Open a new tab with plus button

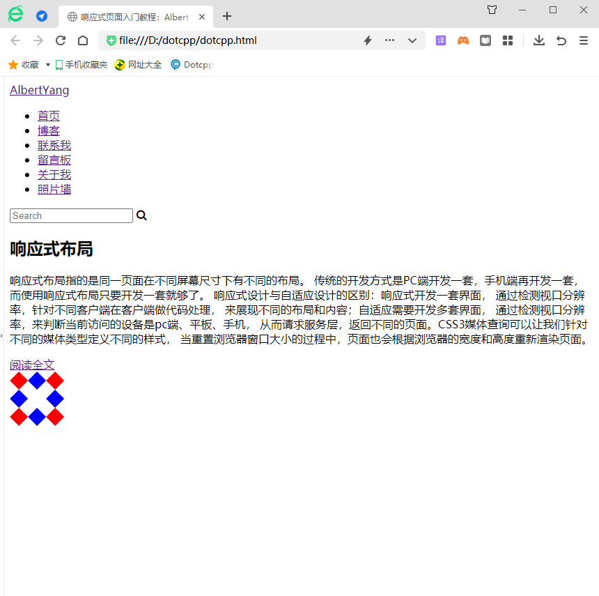226,16
